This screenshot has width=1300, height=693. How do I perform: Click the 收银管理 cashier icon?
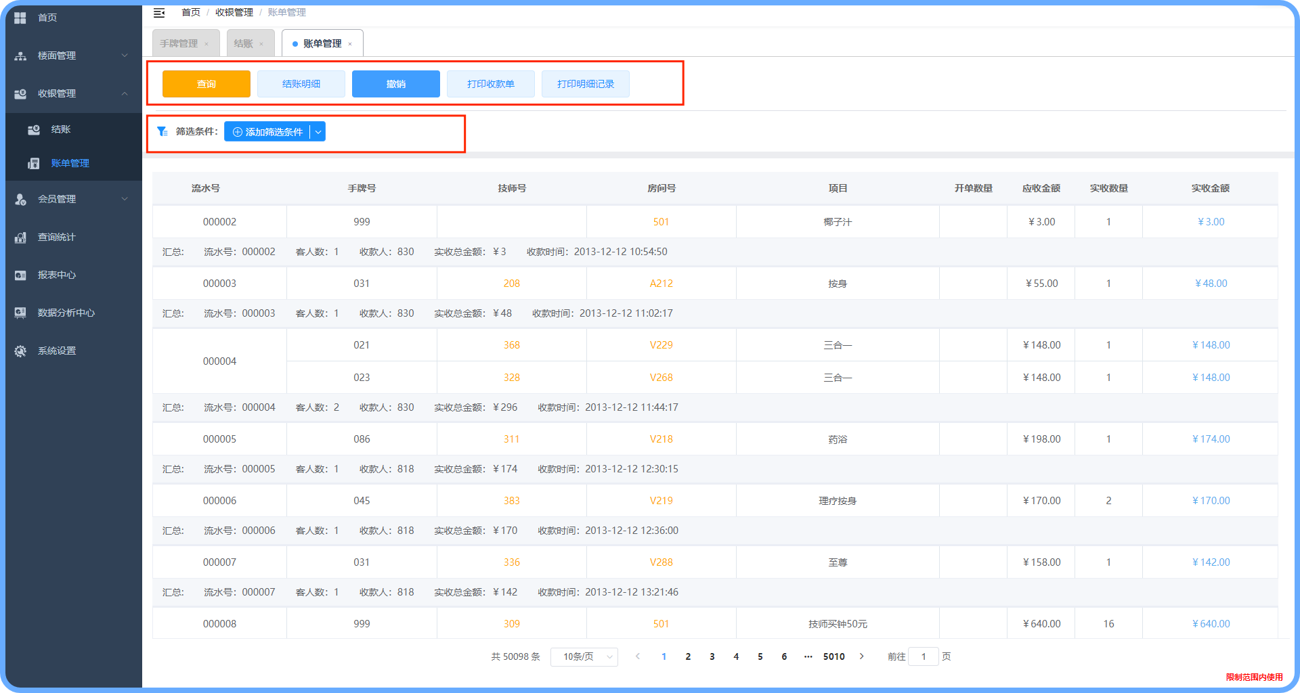pos(20,93)
